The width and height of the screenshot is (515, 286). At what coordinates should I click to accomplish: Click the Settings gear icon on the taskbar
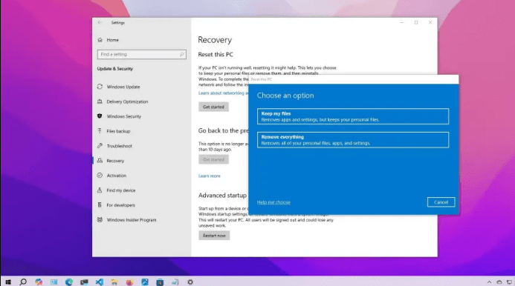coord(190,282)
